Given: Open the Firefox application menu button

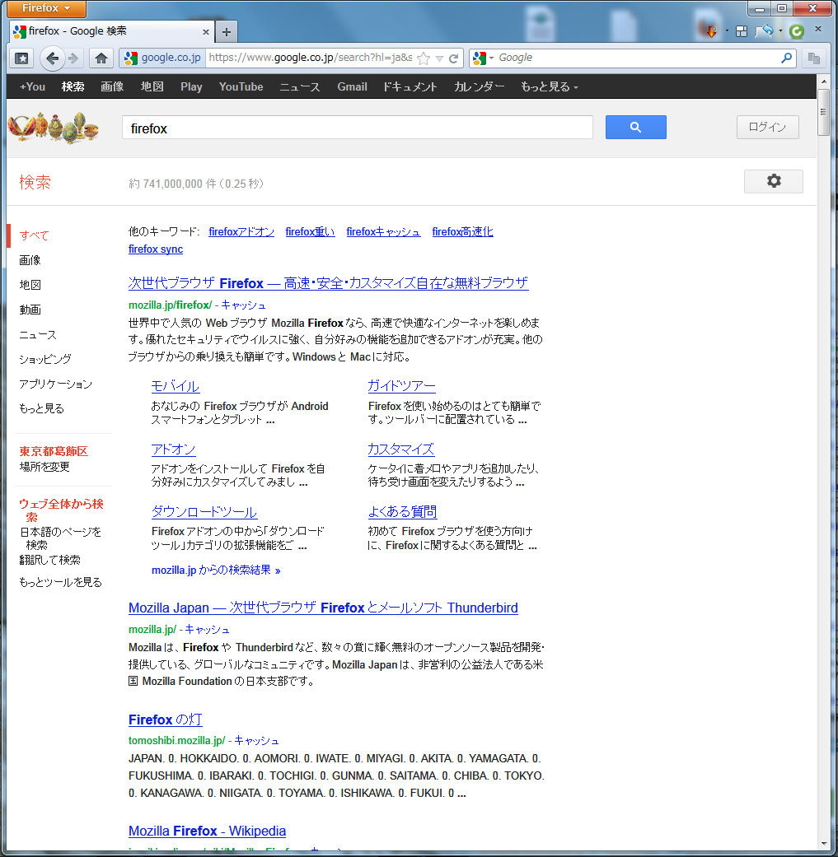Looking at the screenshot, I should pos(46,8).
